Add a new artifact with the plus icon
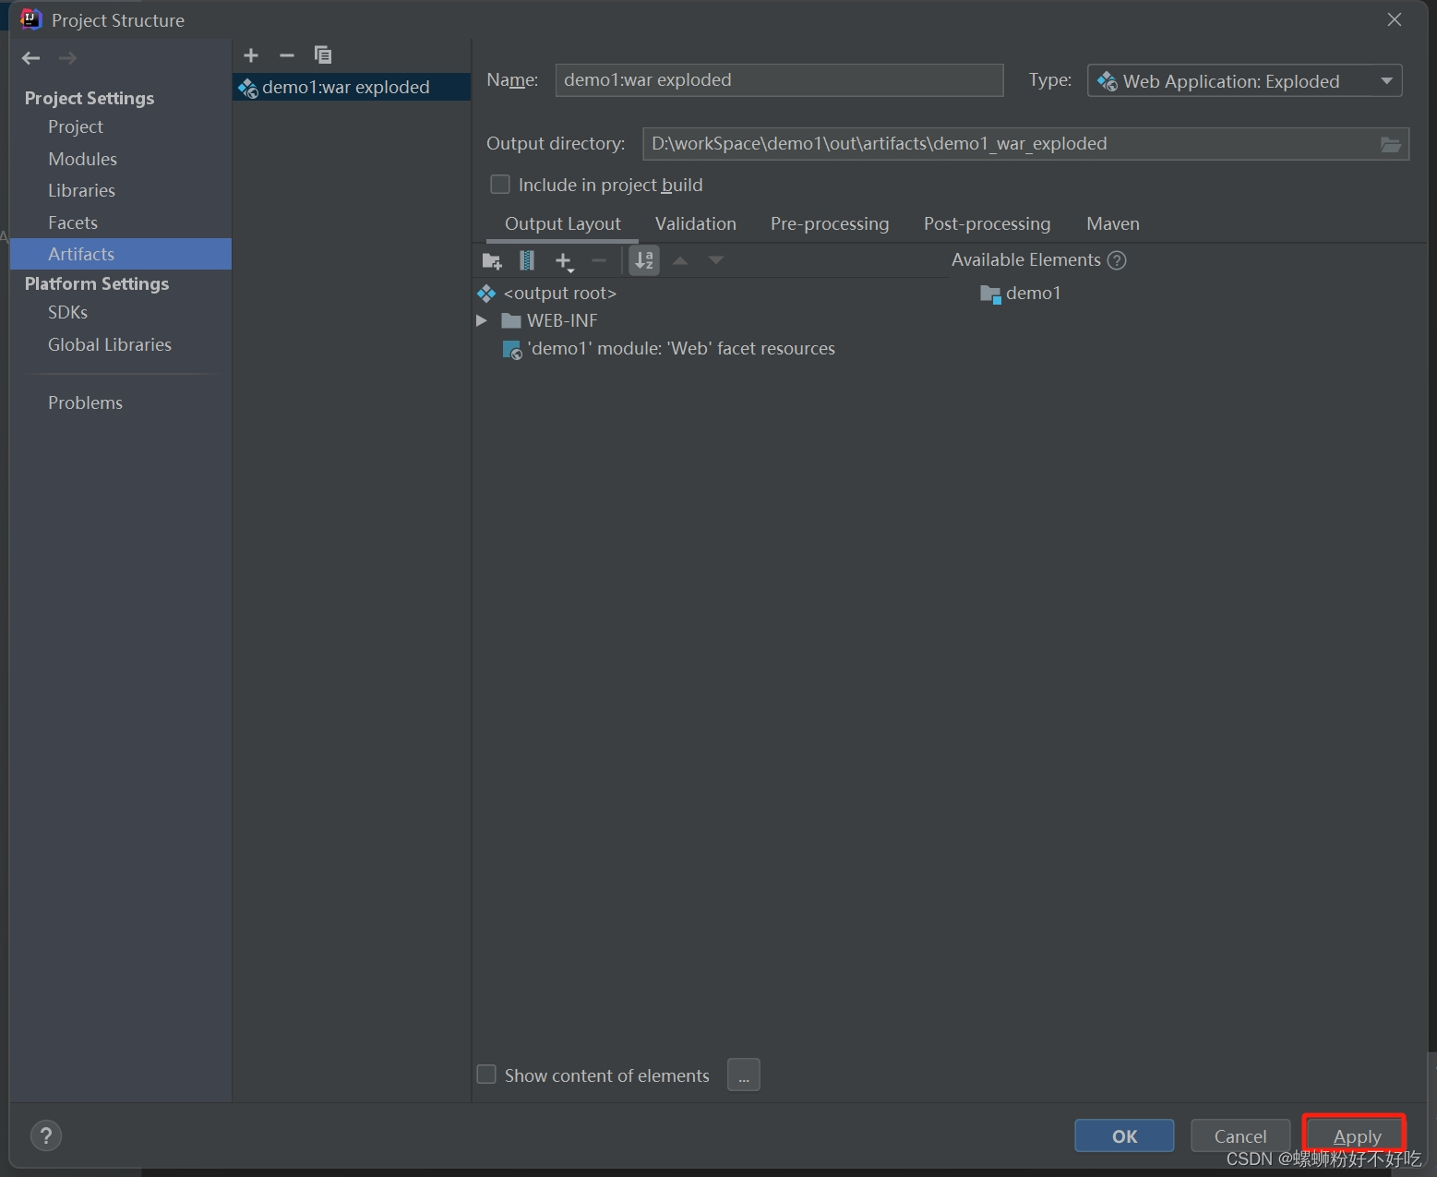Screen dimensions: 1437x1177 pyautogui.click(x=251, y=55)
